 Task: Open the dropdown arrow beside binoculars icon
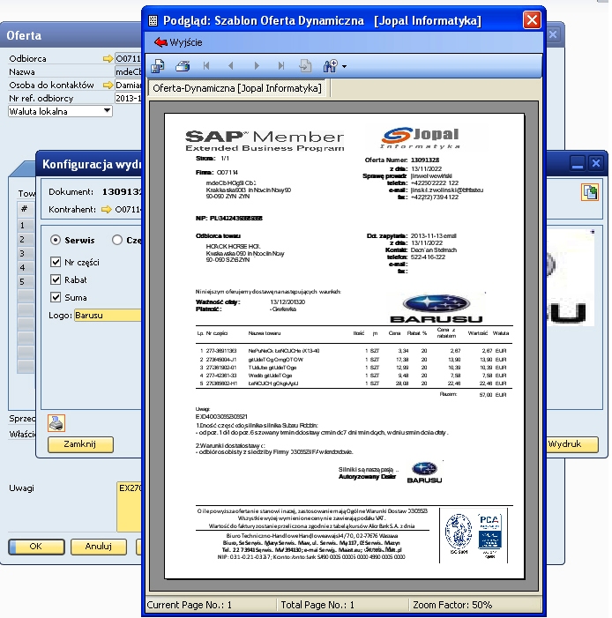tap(344, 67)
